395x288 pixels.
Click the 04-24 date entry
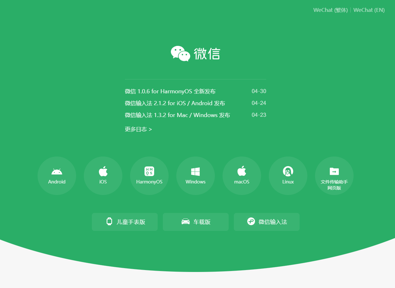pyautogui.click(x=259, y=103)
